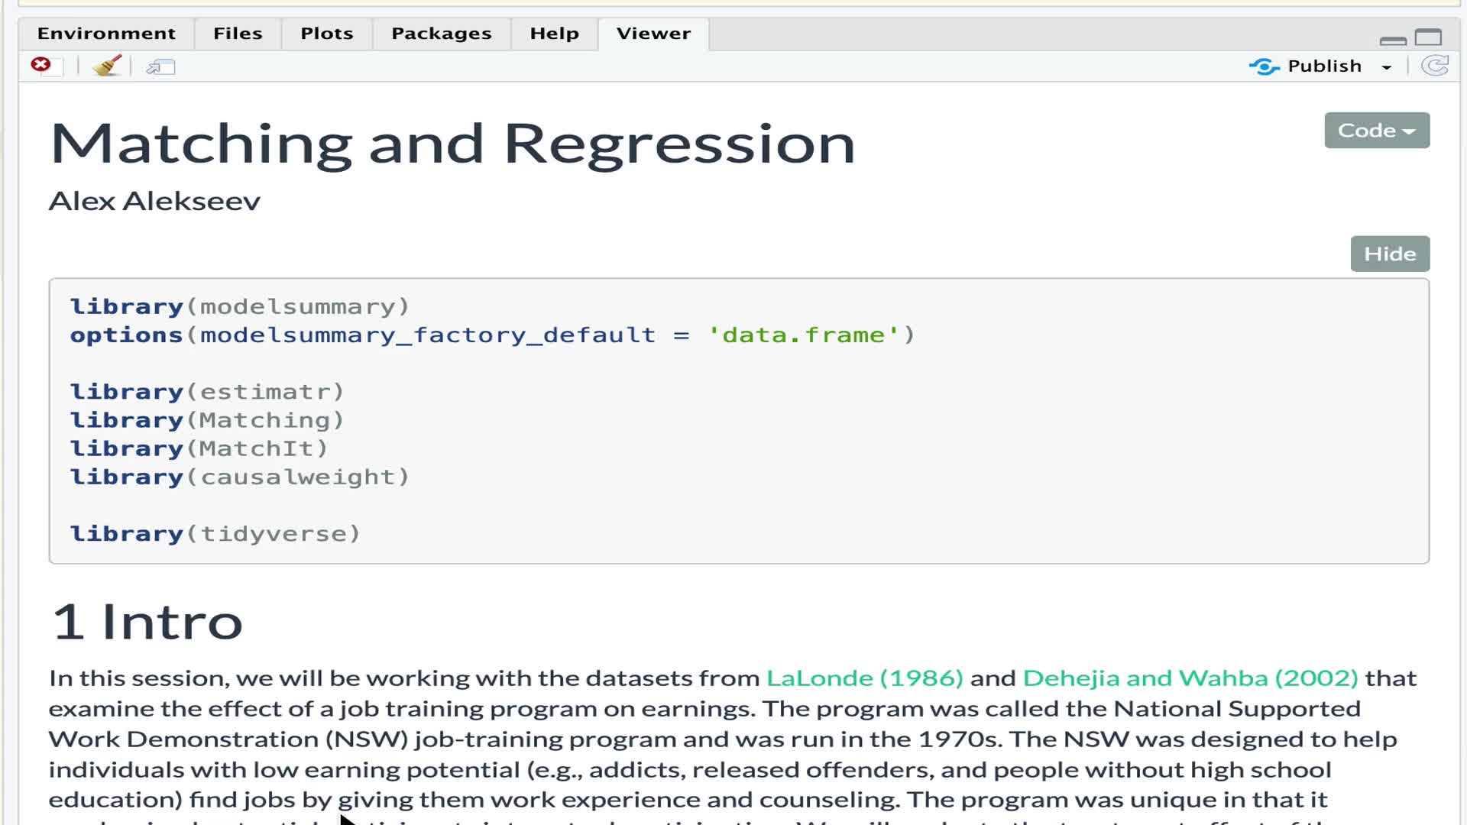Refresh the viewer pane
Viewport: 1467px width, 825px height.
coord(1434,66)
